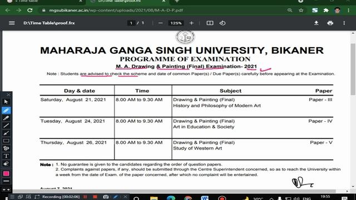Select the highlighter marker tool
This screenshot has width=356, height=200.
[6, 118]
